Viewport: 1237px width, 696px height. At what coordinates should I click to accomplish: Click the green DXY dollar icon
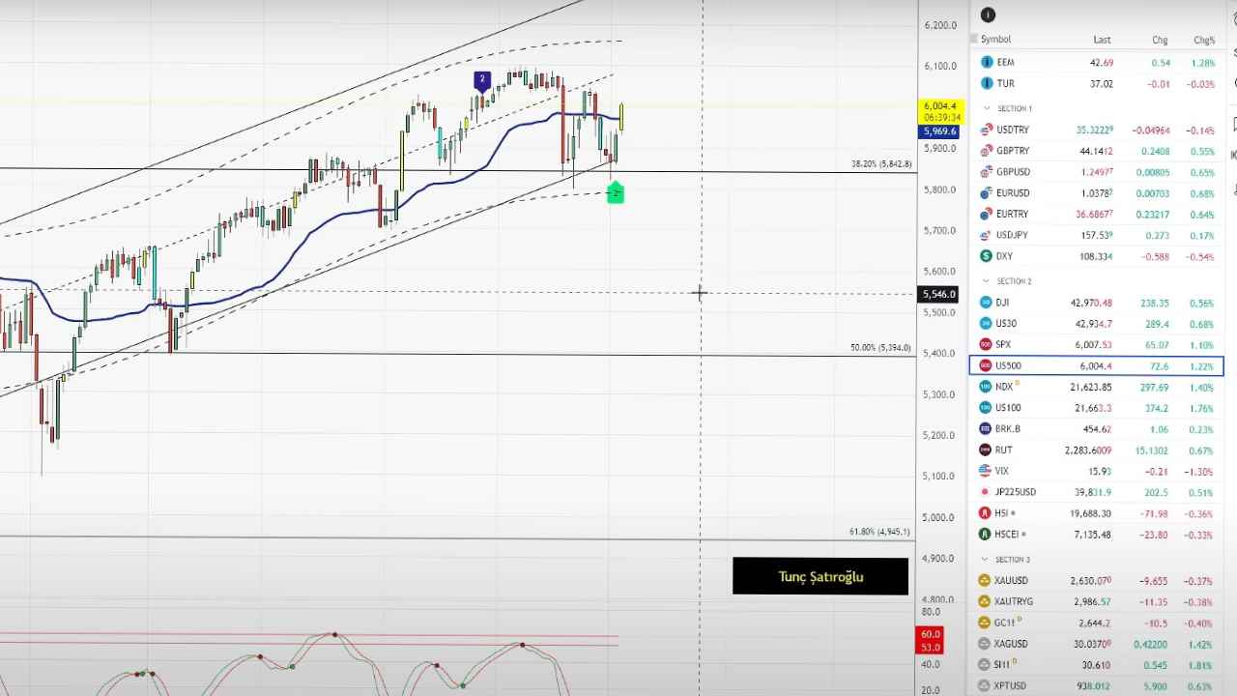(987, 256)
